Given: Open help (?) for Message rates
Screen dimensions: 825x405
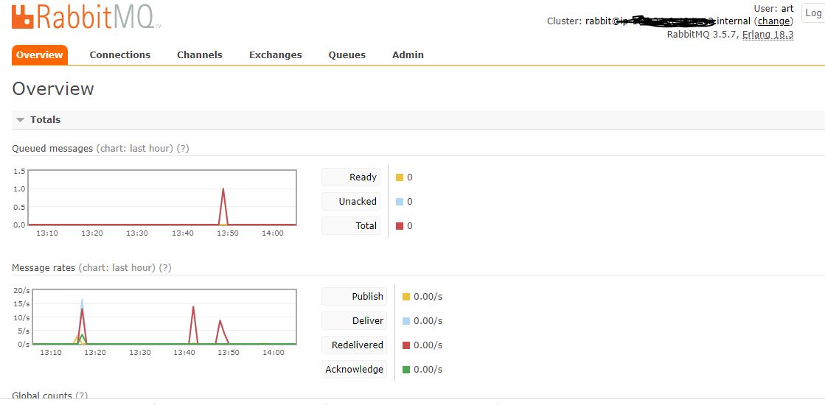Looking at the screenshot, I should (165, 268).
